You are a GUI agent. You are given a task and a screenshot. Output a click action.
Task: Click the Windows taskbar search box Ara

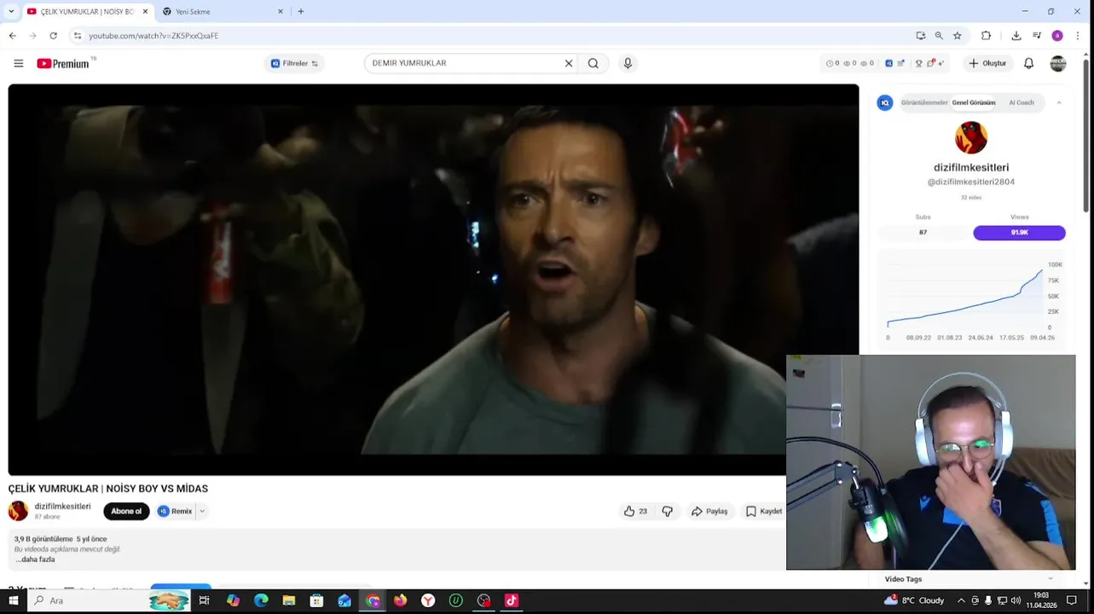[108, 600]
